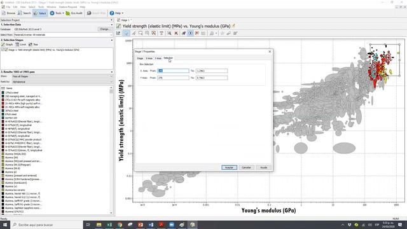Viewport: 407px width, 229px height.
Task: Close the Stage 1 Properties dialog
Action: [270, 52]
